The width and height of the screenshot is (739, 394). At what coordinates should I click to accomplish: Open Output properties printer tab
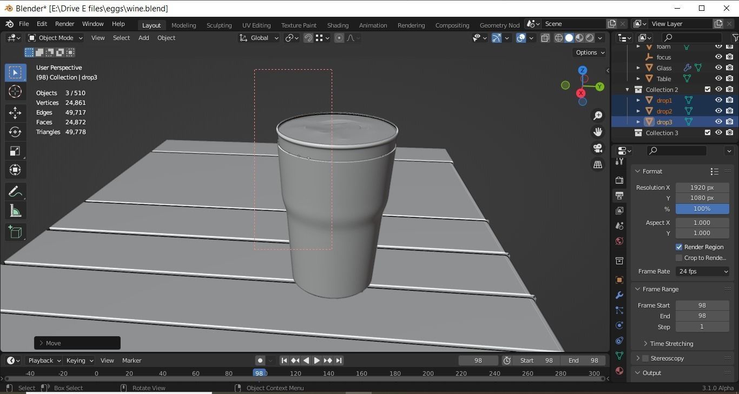[619, 195]
